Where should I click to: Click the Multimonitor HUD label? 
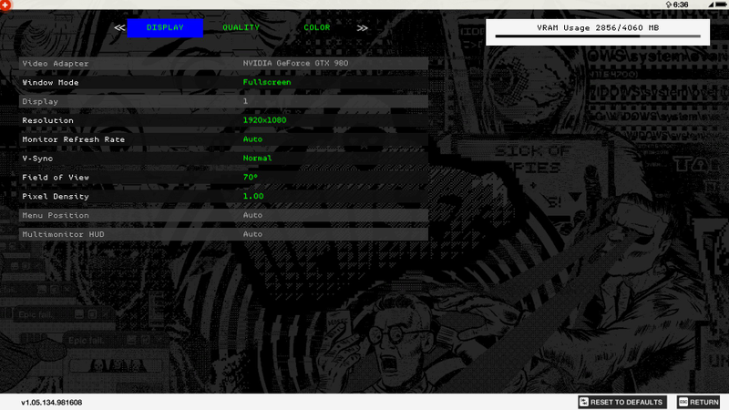[63, 235]
